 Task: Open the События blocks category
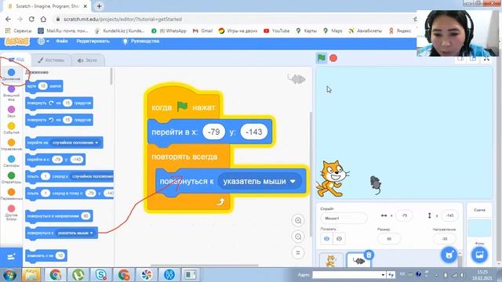[11, 128]
